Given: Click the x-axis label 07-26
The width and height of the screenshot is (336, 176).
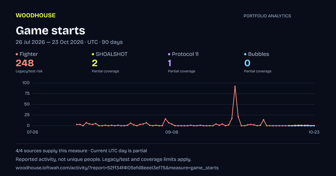Looking at the screenshot, I should coord(32,132).
